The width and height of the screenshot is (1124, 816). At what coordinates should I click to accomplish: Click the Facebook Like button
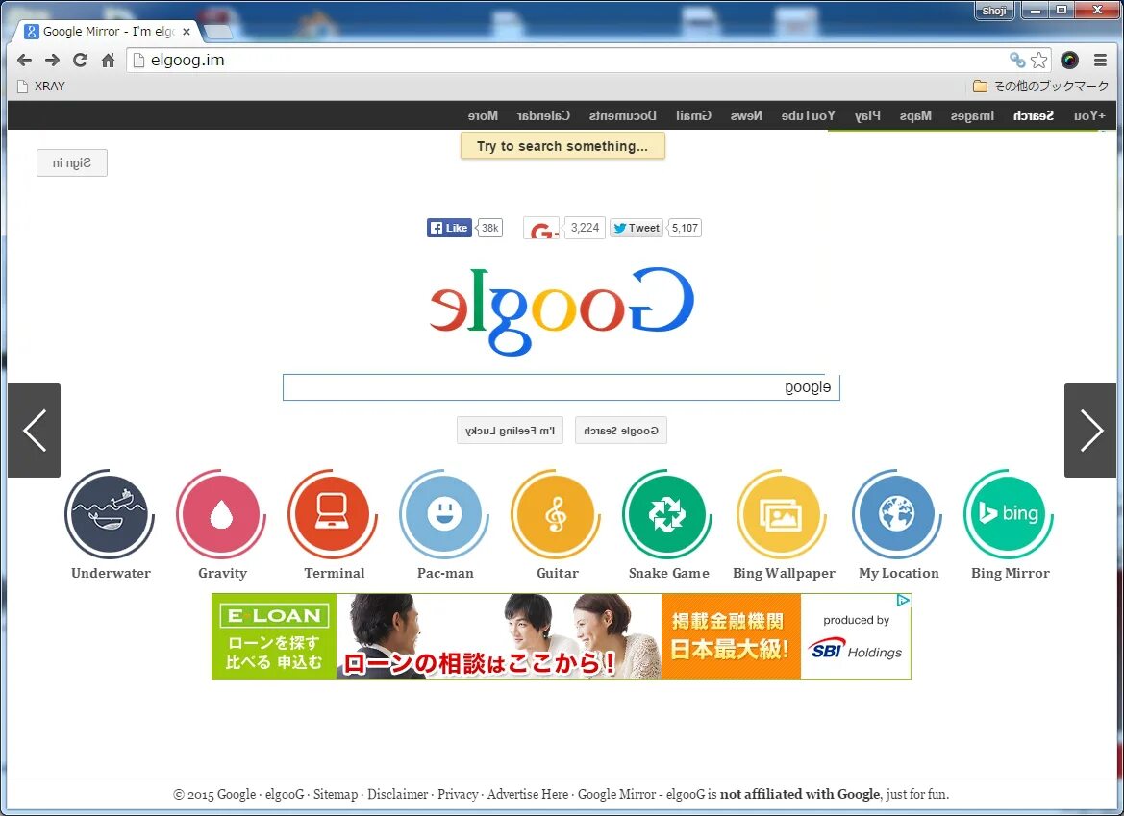[x=449, y=228]
